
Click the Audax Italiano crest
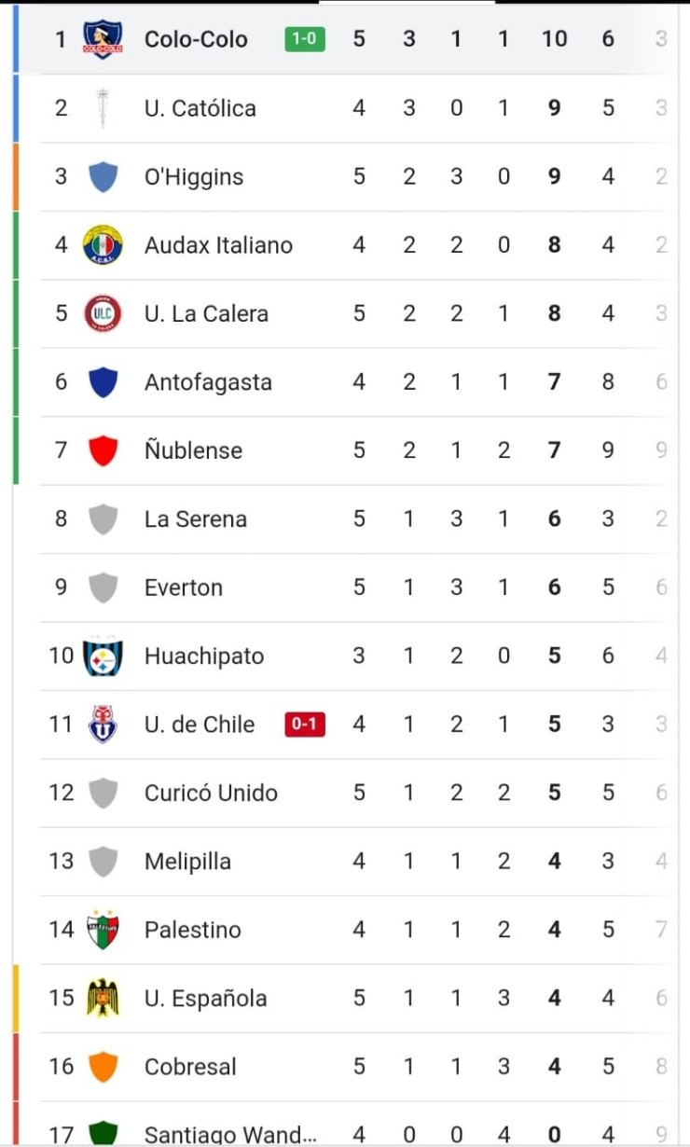(x=103, y=245)
